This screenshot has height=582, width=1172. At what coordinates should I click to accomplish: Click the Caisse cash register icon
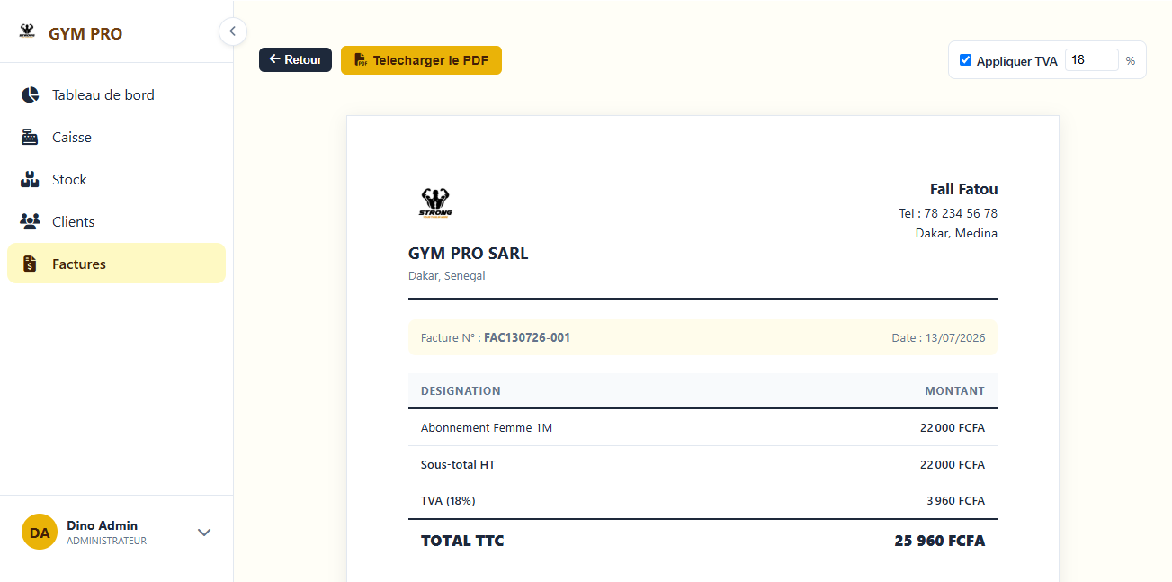tap(30, 137)
